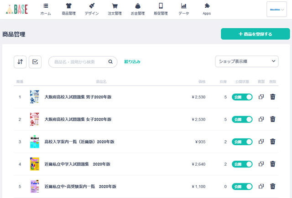Open the ホーム menu icon
The height and width of the screenshot is (198, 292).
(46, 6)
